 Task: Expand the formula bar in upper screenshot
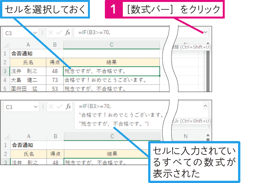click(x=205, y=32)
